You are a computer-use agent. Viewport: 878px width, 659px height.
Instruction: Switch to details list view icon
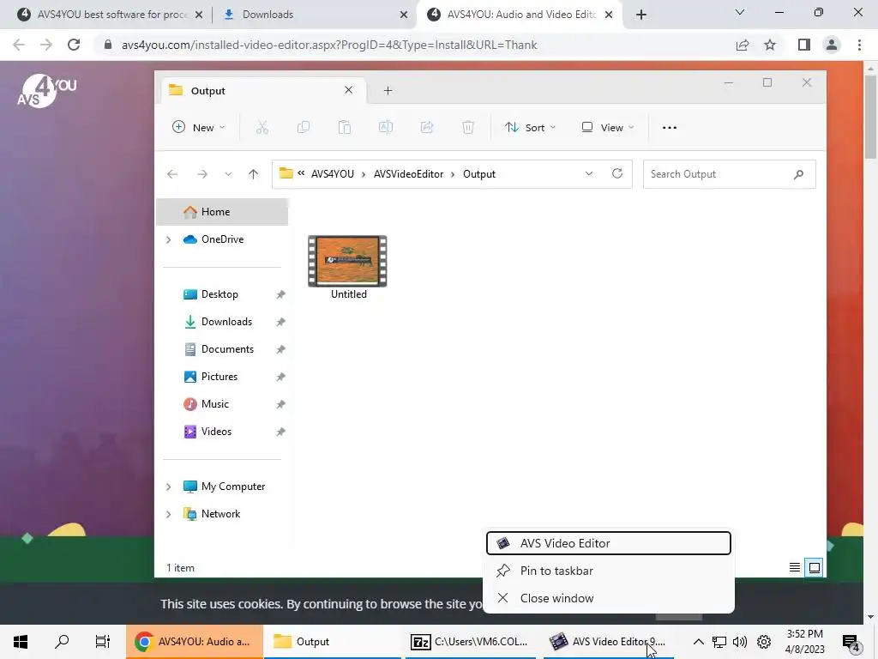click(x=794, y=568)
